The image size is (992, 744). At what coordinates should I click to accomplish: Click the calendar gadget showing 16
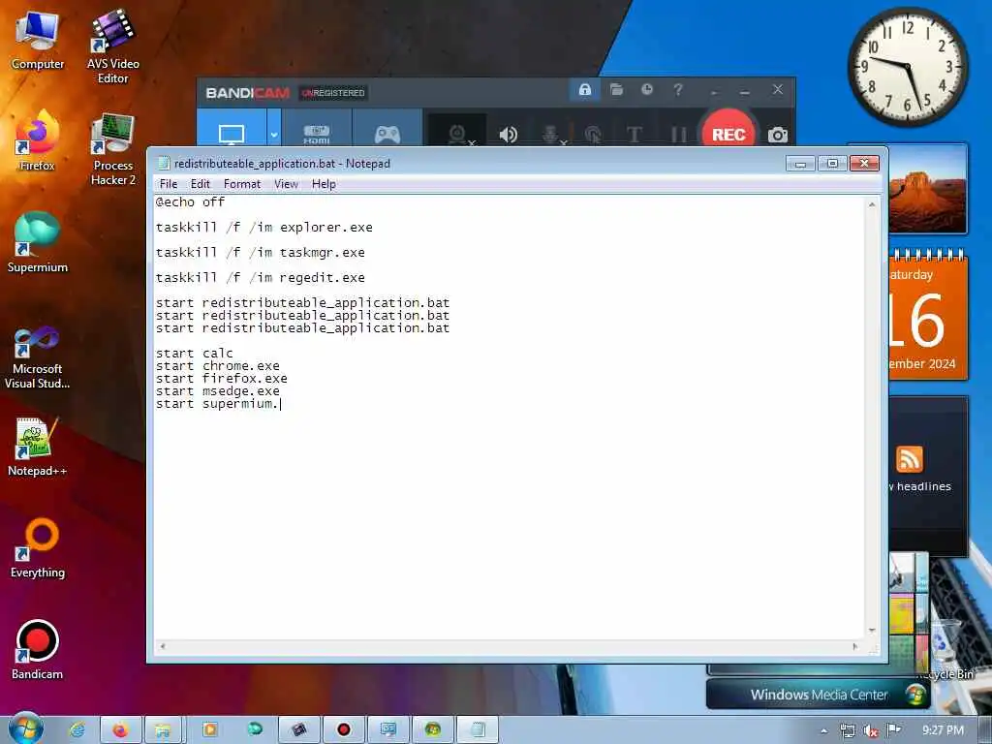click(x=928, y=315)
